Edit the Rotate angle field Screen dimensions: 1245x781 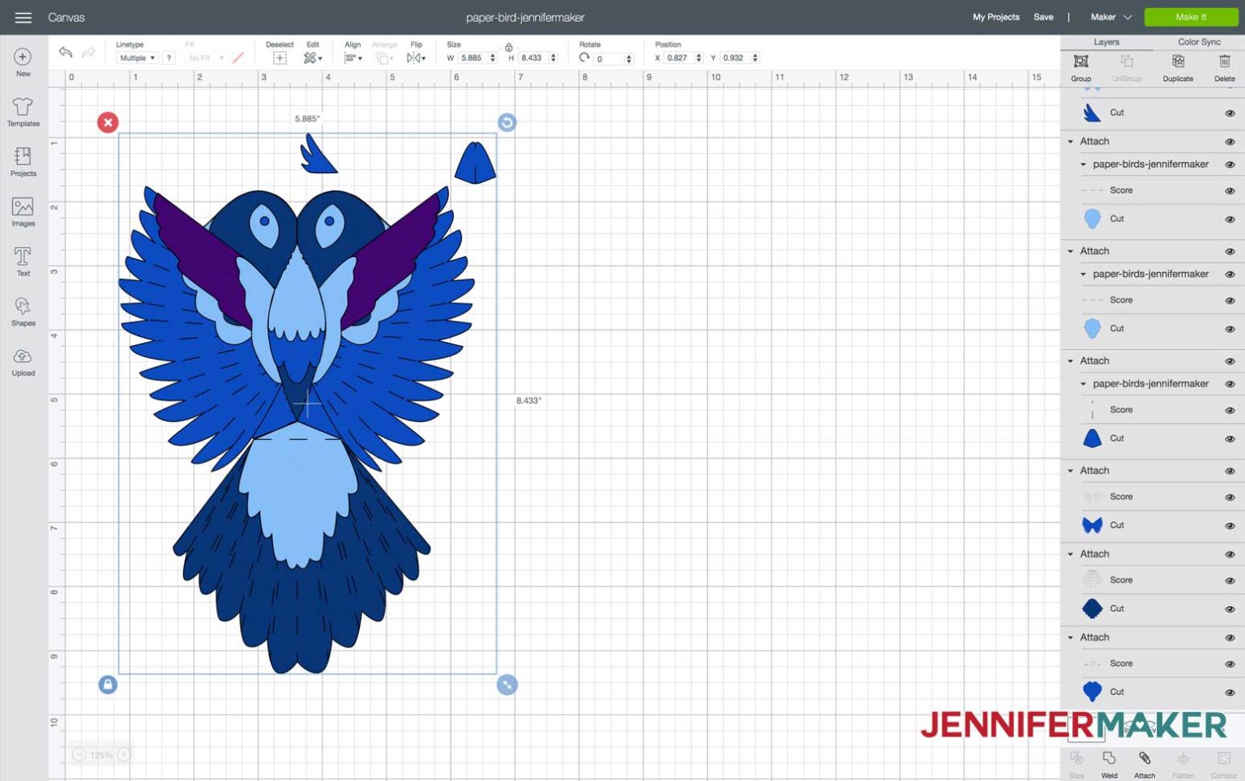click(x=609, y=58)
